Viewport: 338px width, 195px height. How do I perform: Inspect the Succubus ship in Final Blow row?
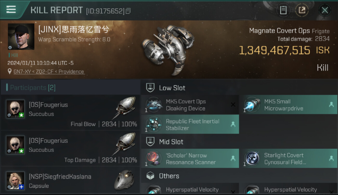click(125, 107)
